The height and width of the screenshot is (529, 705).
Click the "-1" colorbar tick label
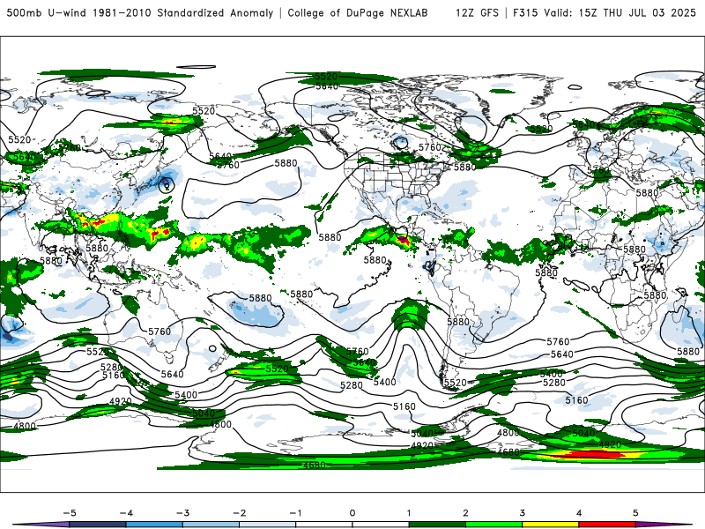tap(295, 513)
